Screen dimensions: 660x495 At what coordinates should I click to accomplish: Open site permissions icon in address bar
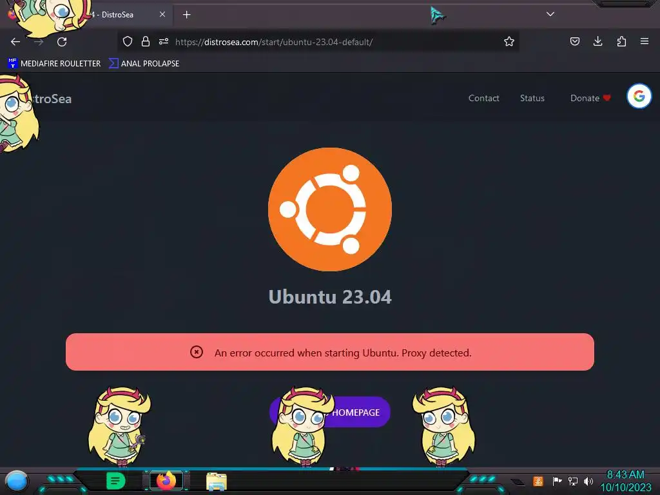[x=164, y=41]
